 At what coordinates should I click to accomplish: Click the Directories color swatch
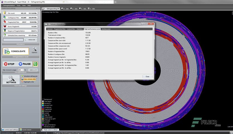click(x=43, y=111)
